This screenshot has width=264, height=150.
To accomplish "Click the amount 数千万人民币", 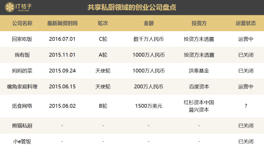I will click(x=148, y=39).
